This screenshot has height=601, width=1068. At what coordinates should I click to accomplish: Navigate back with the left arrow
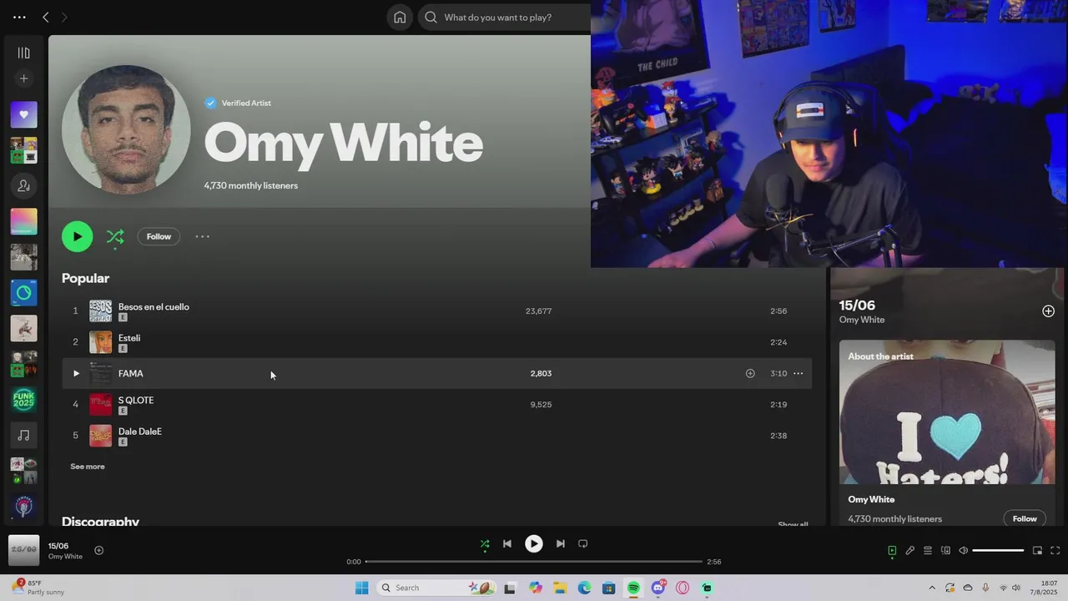point(46,17)
